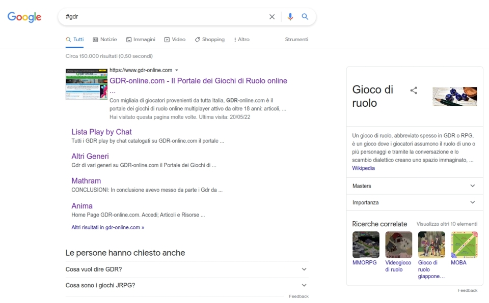Expand the Importanza section

click(415, 202)
